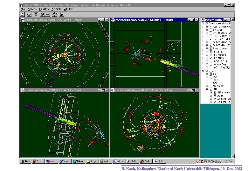Select the Ifr EndCapDigi tree label
Viewport: 248px width, 171px height.
(221, 67)
